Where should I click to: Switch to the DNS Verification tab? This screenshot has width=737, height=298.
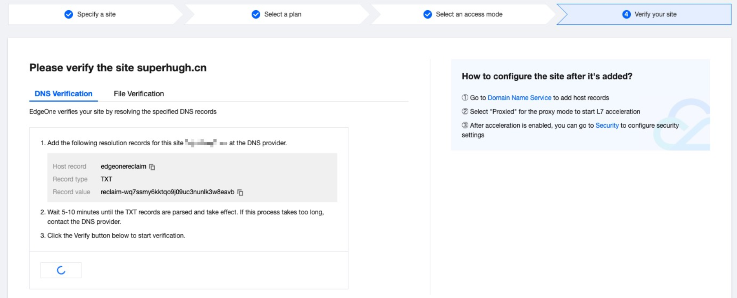point(63,94)
